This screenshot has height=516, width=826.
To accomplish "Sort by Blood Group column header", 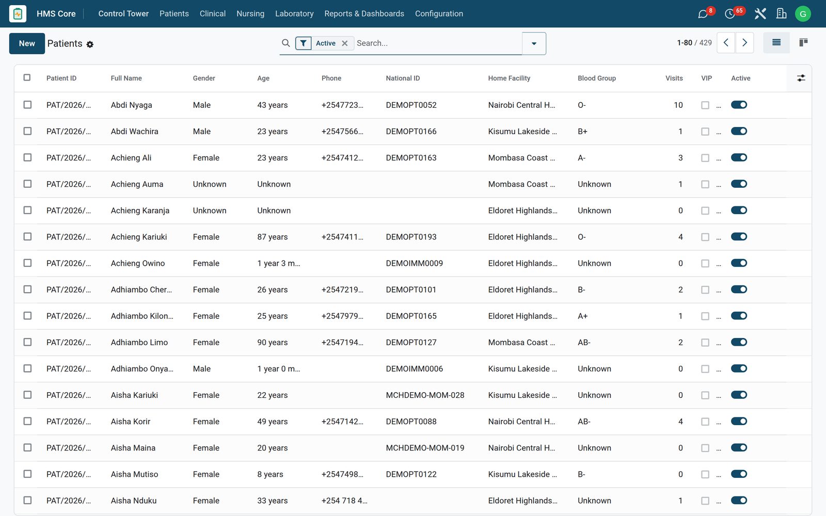I will click(597, 78).
